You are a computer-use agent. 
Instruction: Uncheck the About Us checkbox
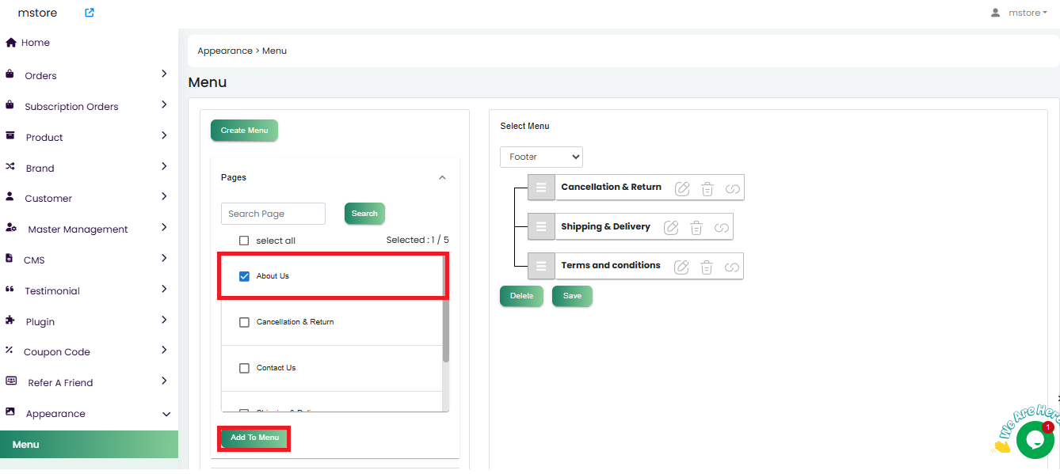click(x=244, y=276)
